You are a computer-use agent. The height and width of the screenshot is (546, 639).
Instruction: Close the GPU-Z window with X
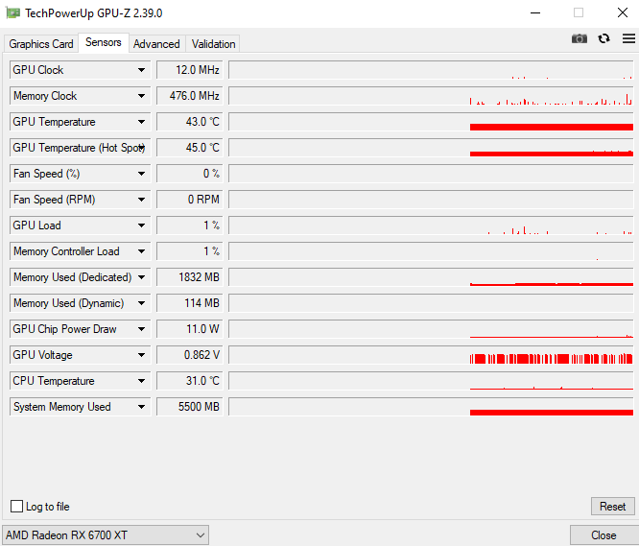(623, 12)
